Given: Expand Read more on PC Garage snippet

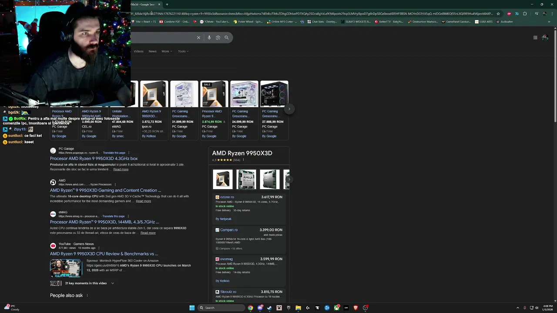Looking at the screenshot, I should [121, 170].
